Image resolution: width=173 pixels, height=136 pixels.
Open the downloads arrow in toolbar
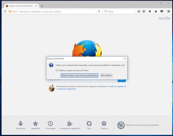(x=150, y=11)
